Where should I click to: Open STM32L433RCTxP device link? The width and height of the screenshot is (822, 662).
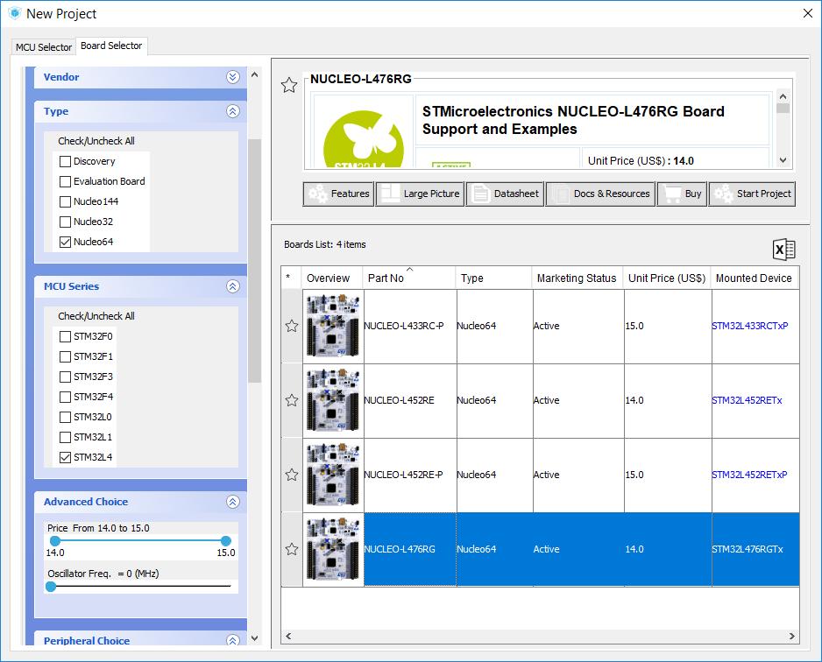(x=749, y=326)
